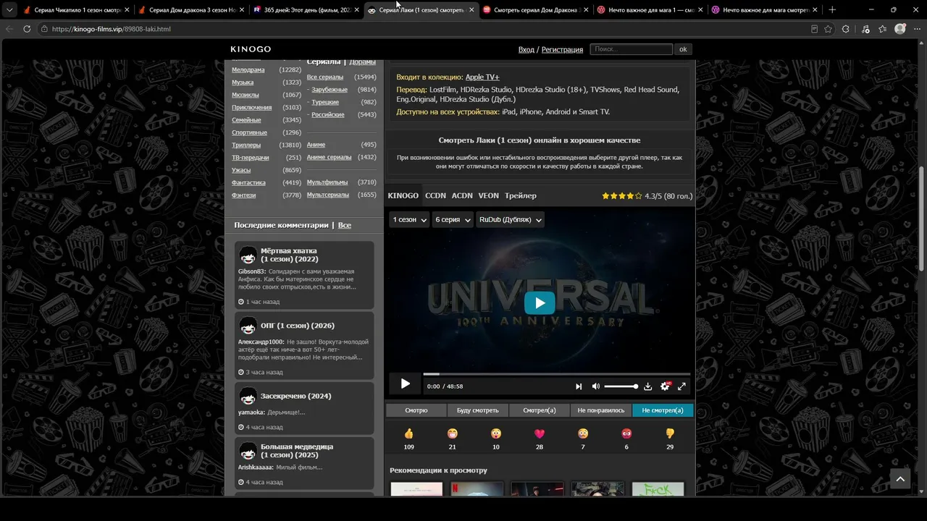Reload the page with browser refresh icon
Screen dimensions: 927x521
pos(27,29)
